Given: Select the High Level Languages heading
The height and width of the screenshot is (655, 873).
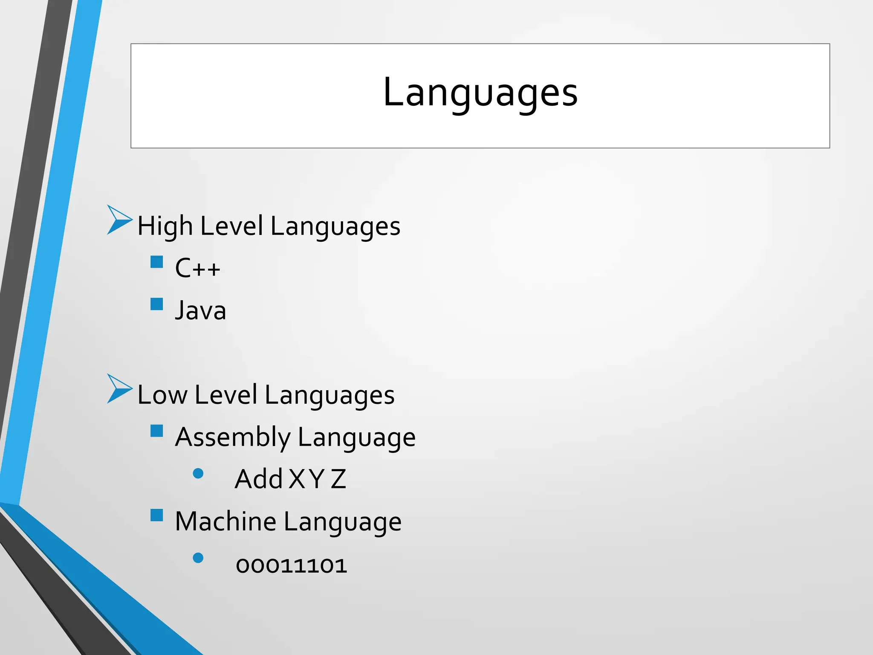Looking at the screenshot, I should click(x=269, y=226).
